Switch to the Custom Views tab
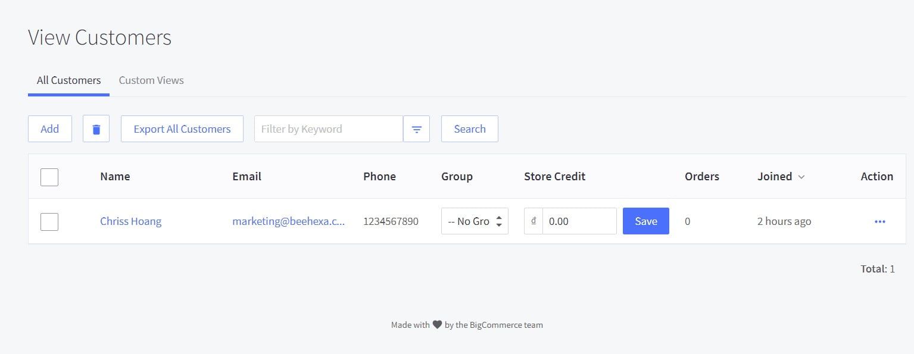 point(151,80)
